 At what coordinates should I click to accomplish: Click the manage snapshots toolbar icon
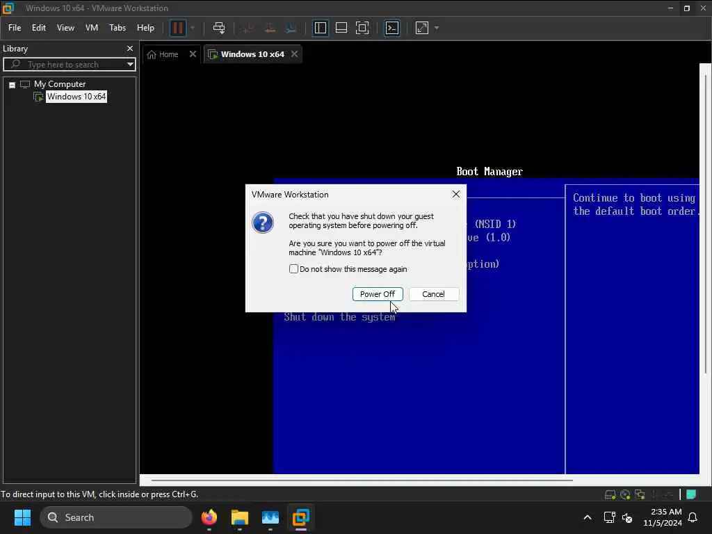pyautogui.click(x=291, y=28)
